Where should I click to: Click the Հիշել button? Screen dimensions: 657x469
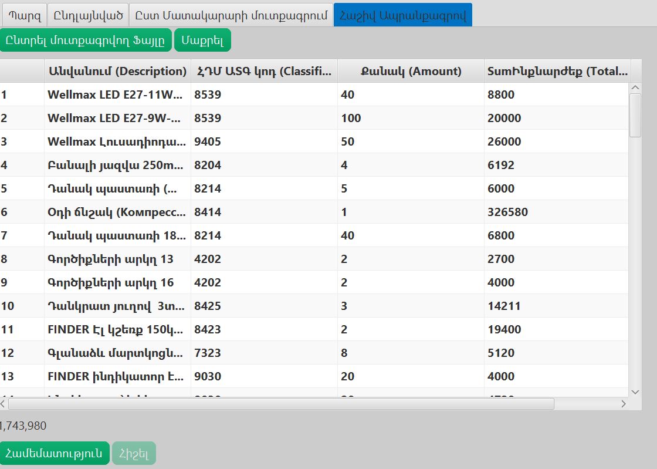(x=134, y=453)
